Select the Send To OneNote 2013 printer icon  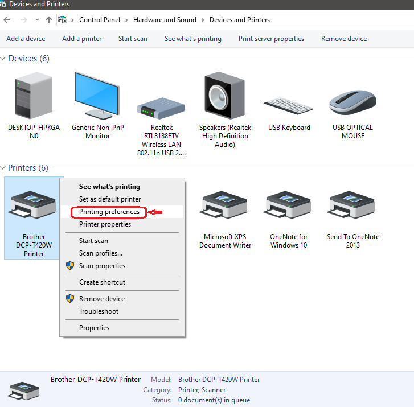352,205
